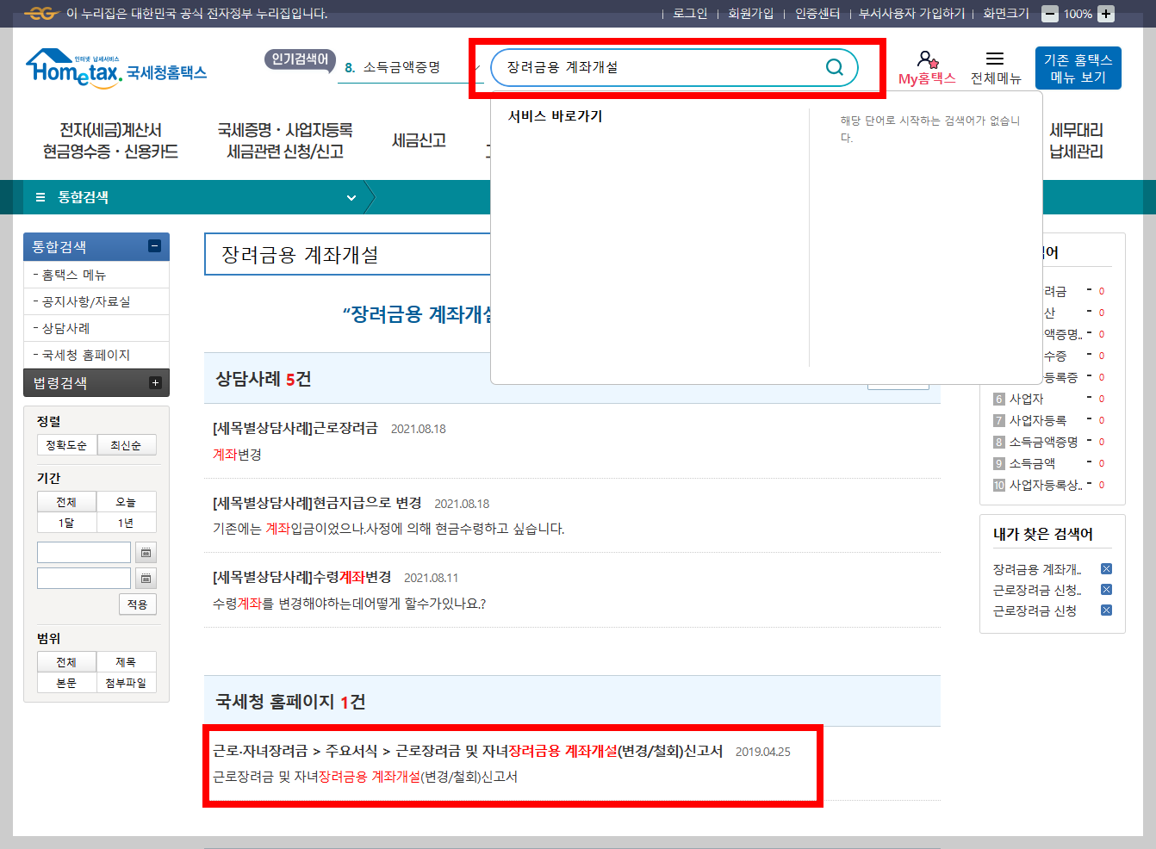Viewport: 1156px width, 849px height.
Task: Open 전체메뉴 with the hamburger icon
Action: pos(995,59)
